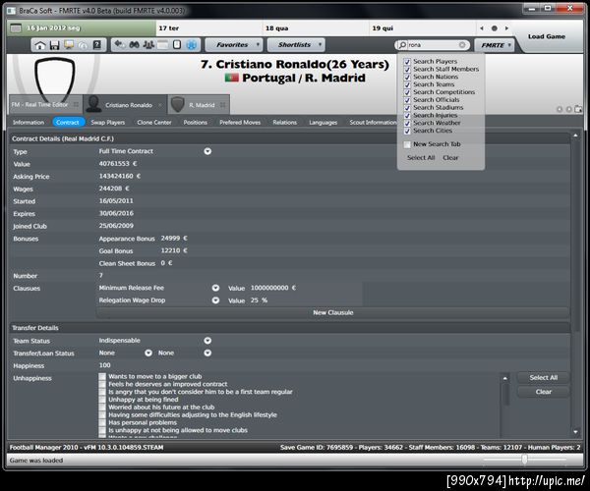
Task: Click the floppy-disk Save icon
Action: click(x=54, y=45)
